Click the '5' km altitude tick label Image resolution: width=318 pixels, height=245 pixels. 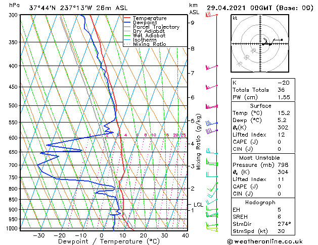point(193,121)
